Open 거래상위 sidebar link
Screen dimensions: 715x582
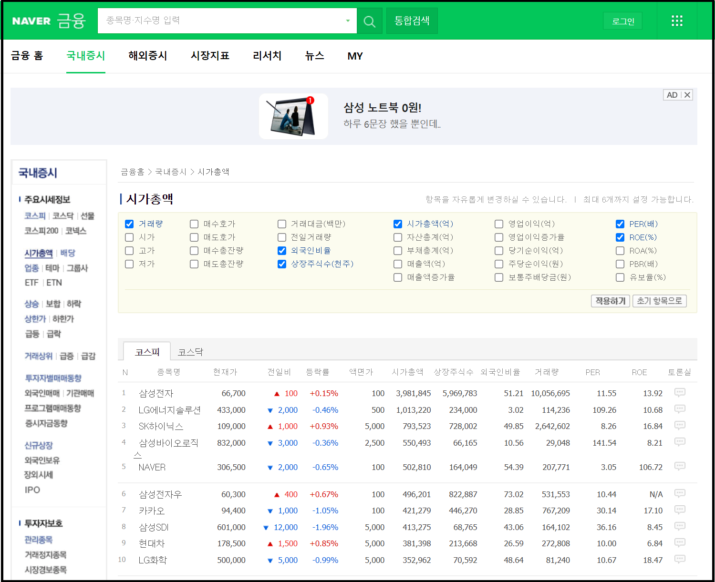point(39,356)
